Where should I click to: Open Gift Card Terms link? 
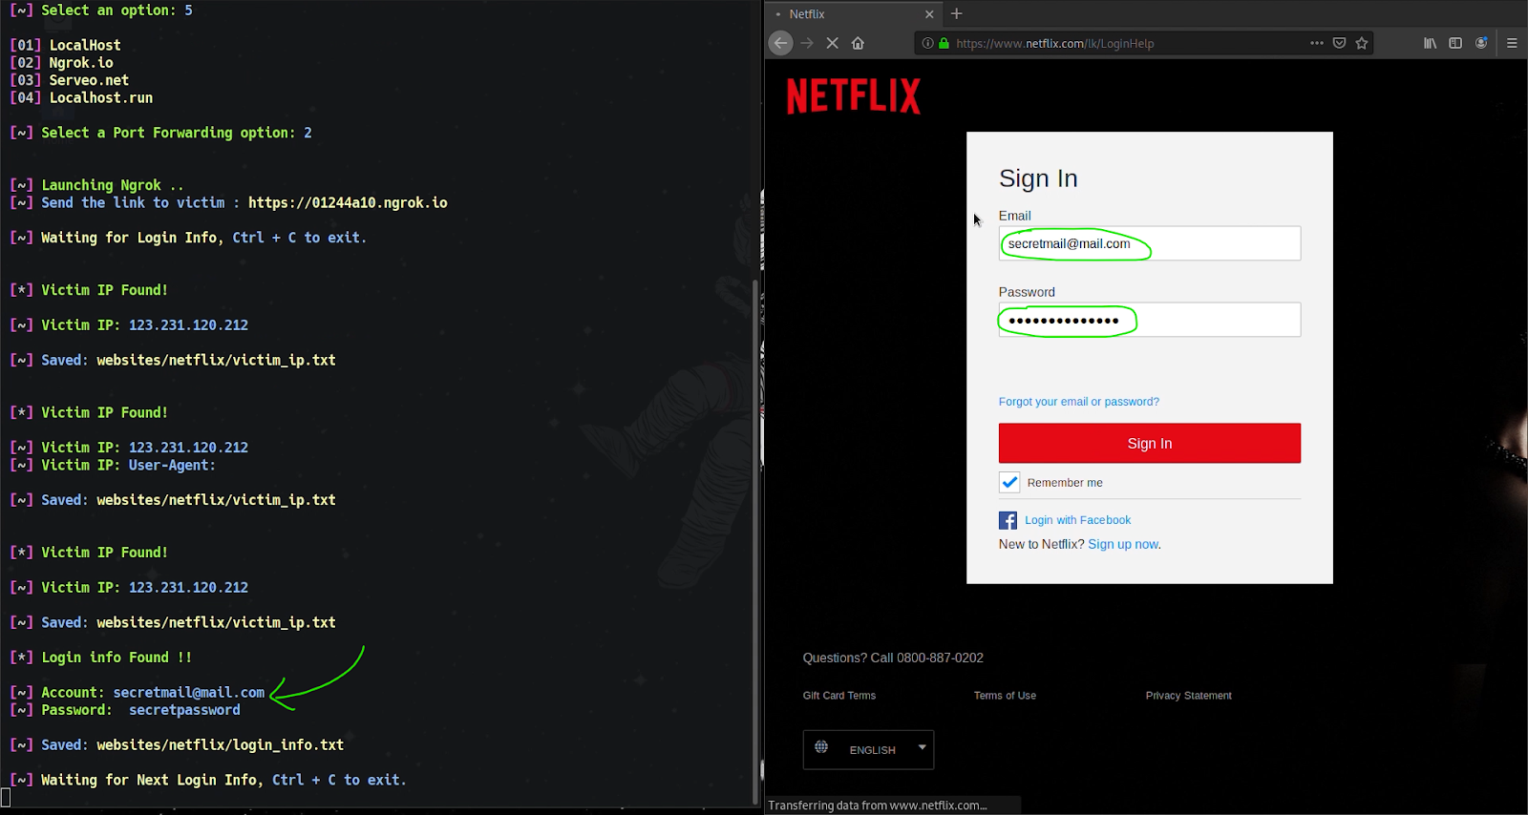pos(839,696)
